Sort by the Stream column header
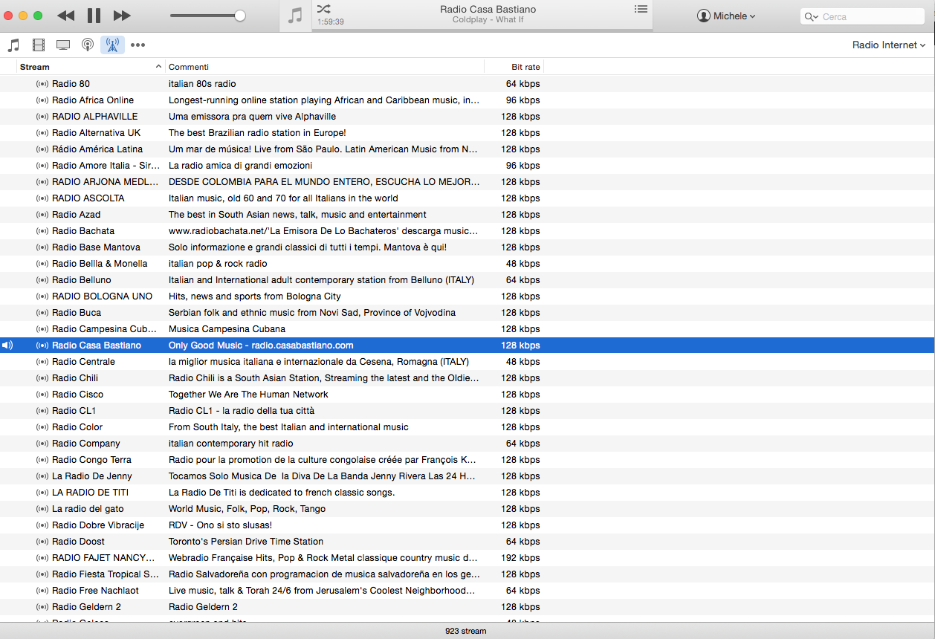This screenshot has width=935, height=639. (89, 67)
